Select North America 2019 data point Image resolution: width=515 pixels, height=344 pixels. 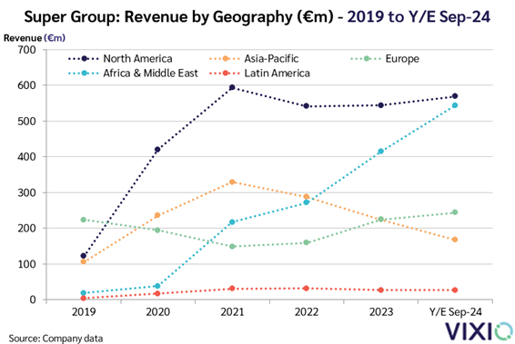tap(84, 256)
